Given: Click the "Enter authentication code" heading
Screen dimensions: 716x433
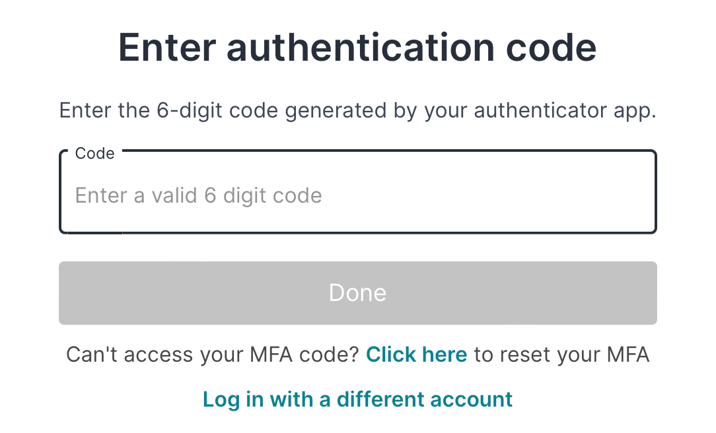Looking at the screenshot, I should pyautogui.click(x=357, y=48).
